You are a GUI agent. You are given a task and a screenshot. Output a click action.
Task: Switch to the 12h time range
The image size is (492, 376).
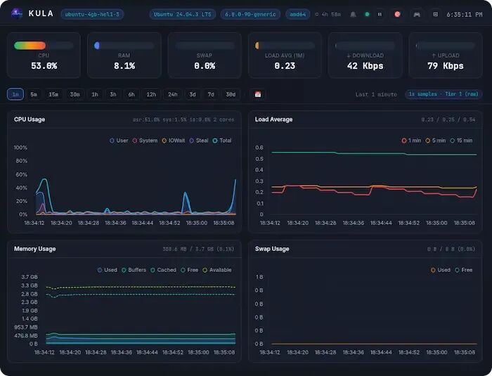[x=151, y=94]
